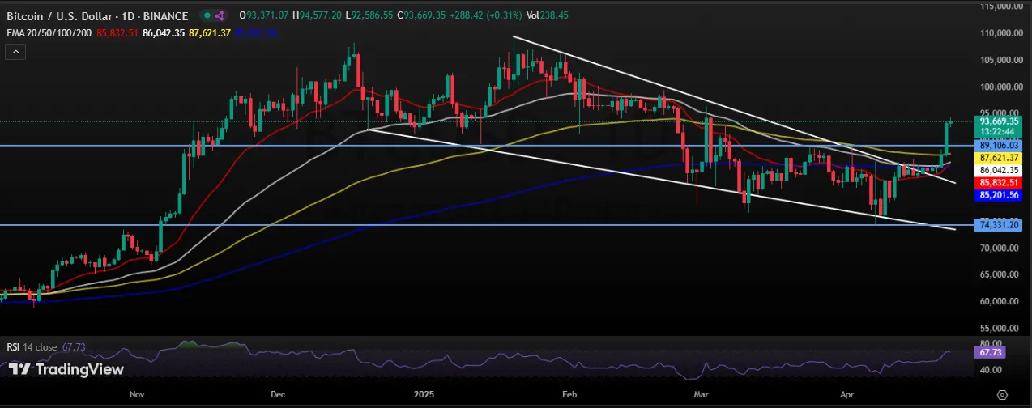The height and width of the screenshot is (408, 1032).
Task: Click Mar on the time axis
Action: tap(702, 395)
